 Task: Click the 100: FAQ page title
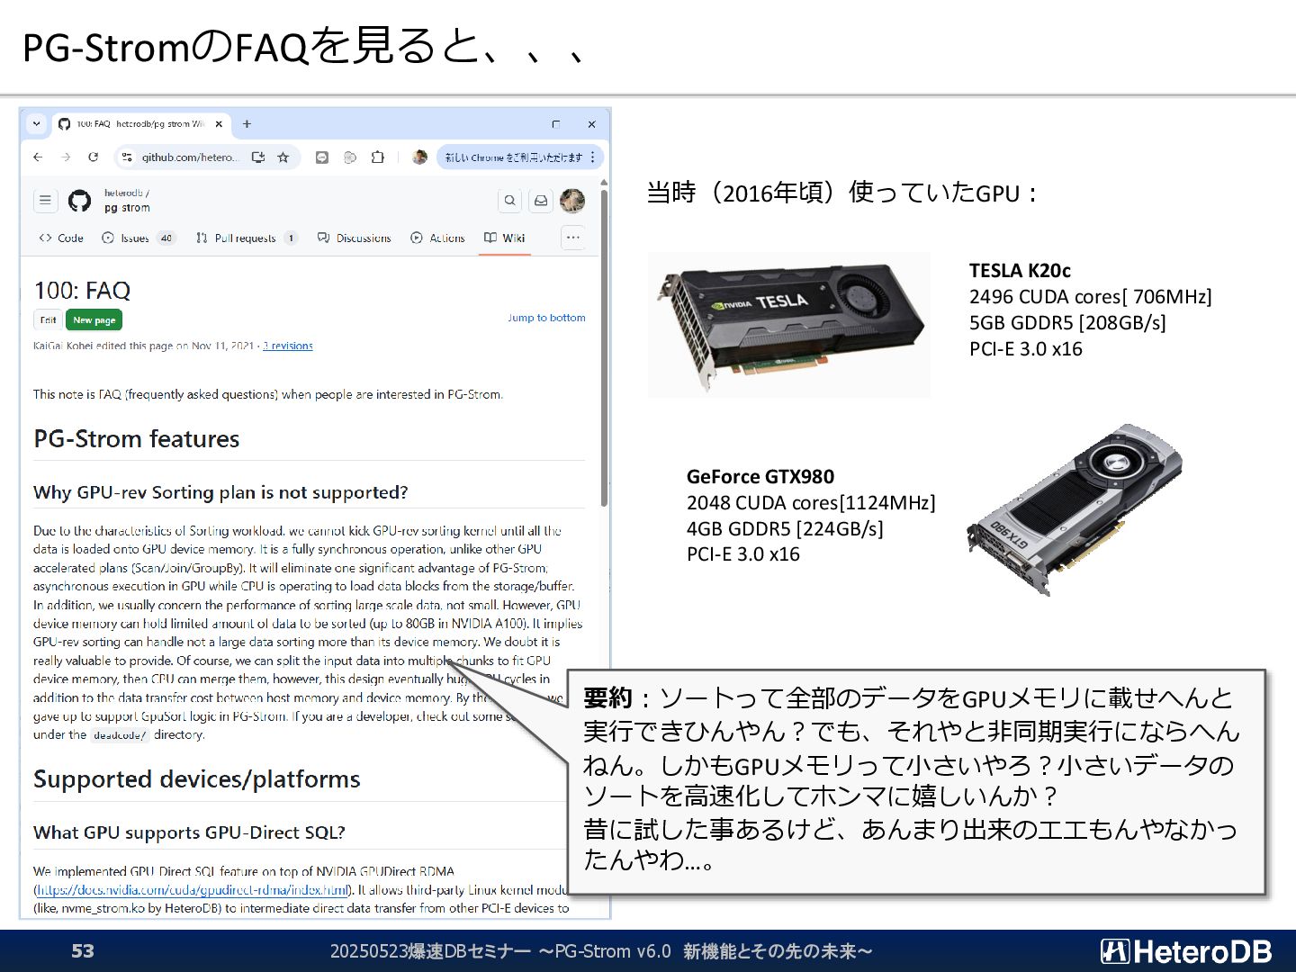pyautogui.click(x=82, y=291)
